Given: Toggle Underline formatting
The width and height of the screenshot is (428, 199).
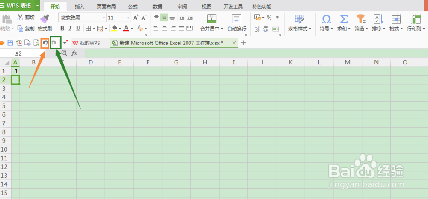Looking at the screenshot, I should coord(78,28).
